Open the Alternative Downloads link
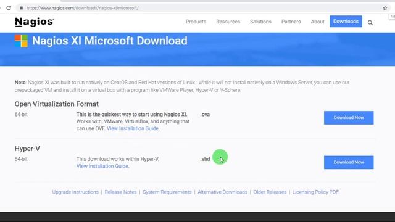 coord(222,192)
